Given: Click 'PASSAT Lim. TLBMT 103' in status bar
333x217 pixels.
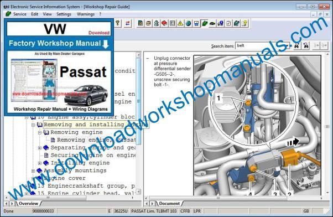Looking at the screenshot, I should click(154, 211).
